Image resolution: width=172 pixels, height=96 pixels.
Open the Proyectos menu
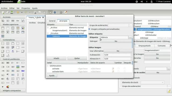coord(26,8)
